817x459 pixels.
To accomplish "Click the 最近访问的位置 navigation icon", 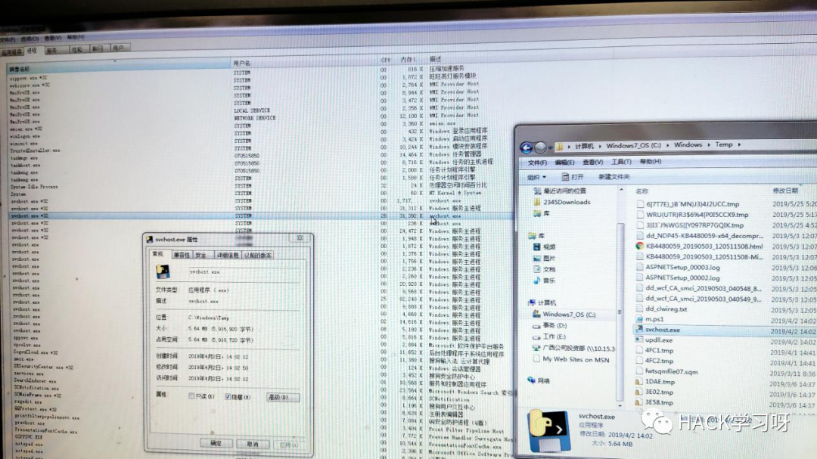I will 537,191.
